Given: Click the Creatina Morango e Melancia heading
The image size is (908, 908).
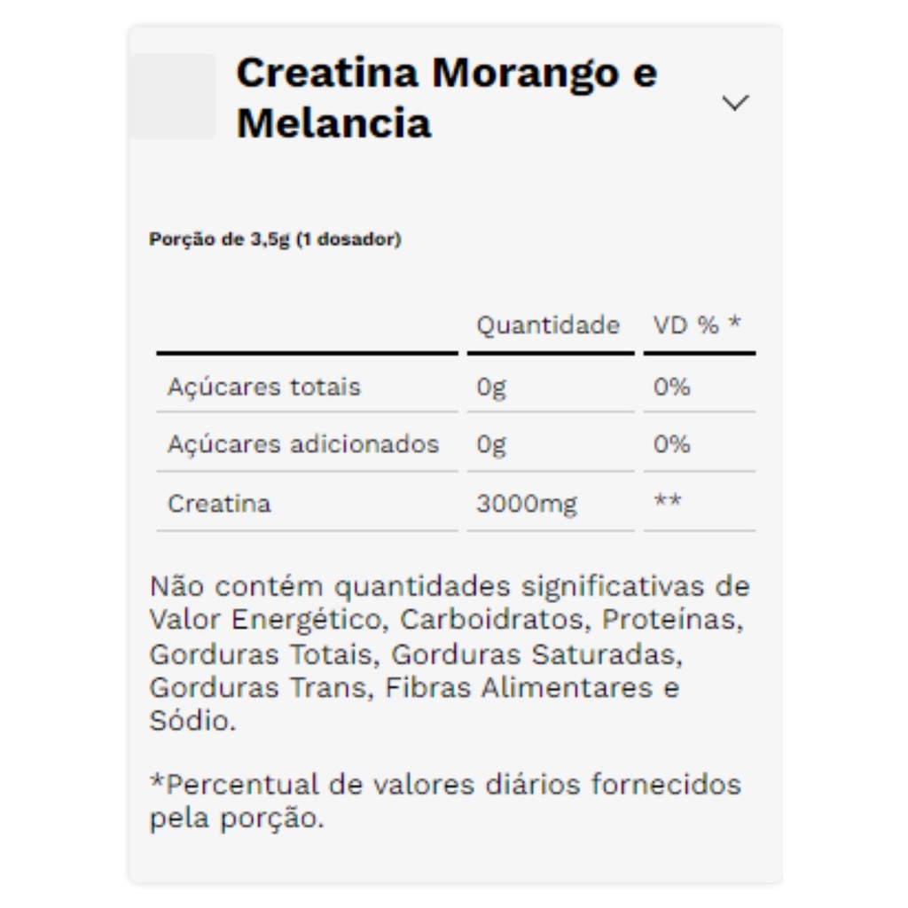Looking at the screenshot, I should click(446, 97).
